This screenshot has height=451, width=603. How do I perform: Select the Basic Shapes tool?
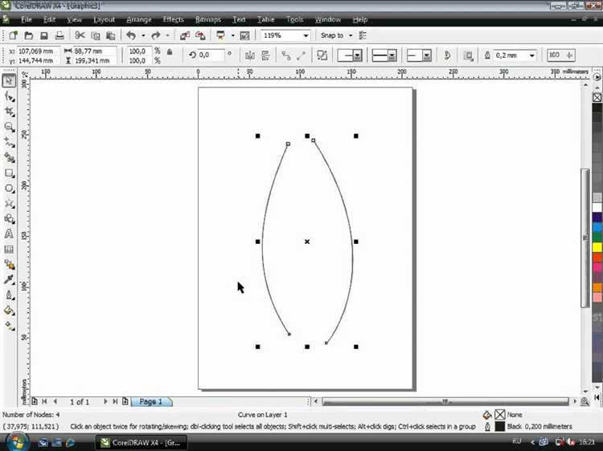coord(9,219)
